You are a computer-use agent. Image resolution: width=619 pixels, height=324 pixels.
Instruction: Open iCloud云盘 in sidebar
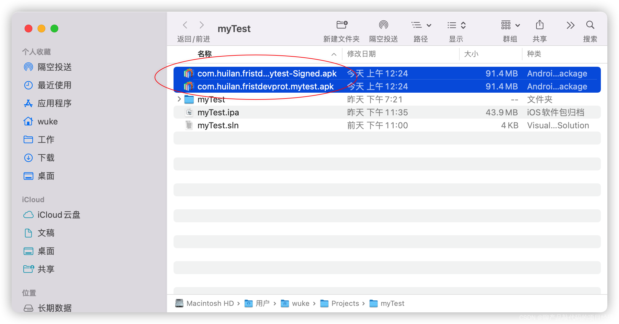pos(52,215)
